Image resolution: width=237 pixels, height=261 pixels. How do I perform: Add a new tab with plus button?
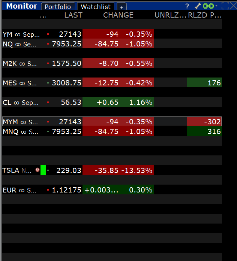(121, 7)
